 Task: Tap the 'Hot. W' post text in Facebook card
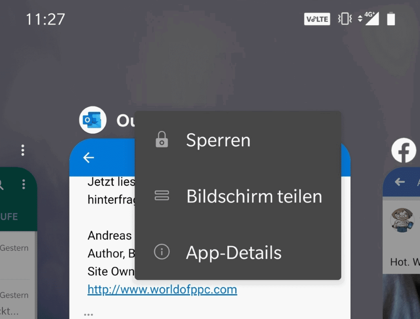pos(405,262)
